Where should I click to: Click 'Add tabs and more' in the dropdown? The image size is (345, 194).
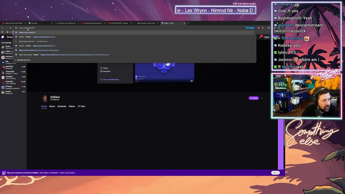pyautogui.click(x=23, y=60)
